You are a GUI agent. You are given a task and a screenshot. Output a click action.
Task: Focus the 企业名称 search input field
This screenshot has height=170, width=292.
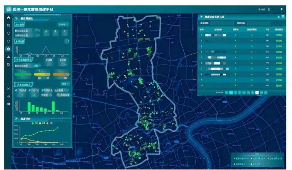click(221, 23)
